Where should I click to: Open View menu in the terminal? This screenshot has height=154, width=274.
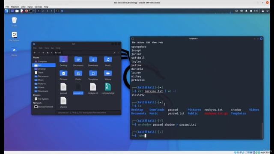click(x=154, y=42)
